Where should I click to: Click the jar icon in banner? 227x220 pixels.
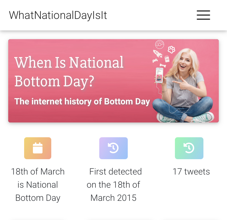click(x=167, y=59)
